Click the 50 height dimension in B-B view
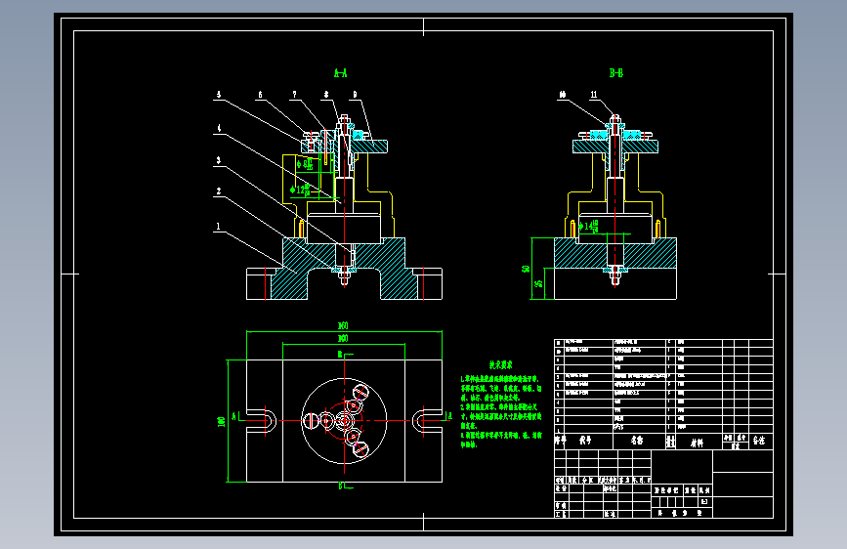The height and width of the screenshot is (549, 847). point(526,269)
